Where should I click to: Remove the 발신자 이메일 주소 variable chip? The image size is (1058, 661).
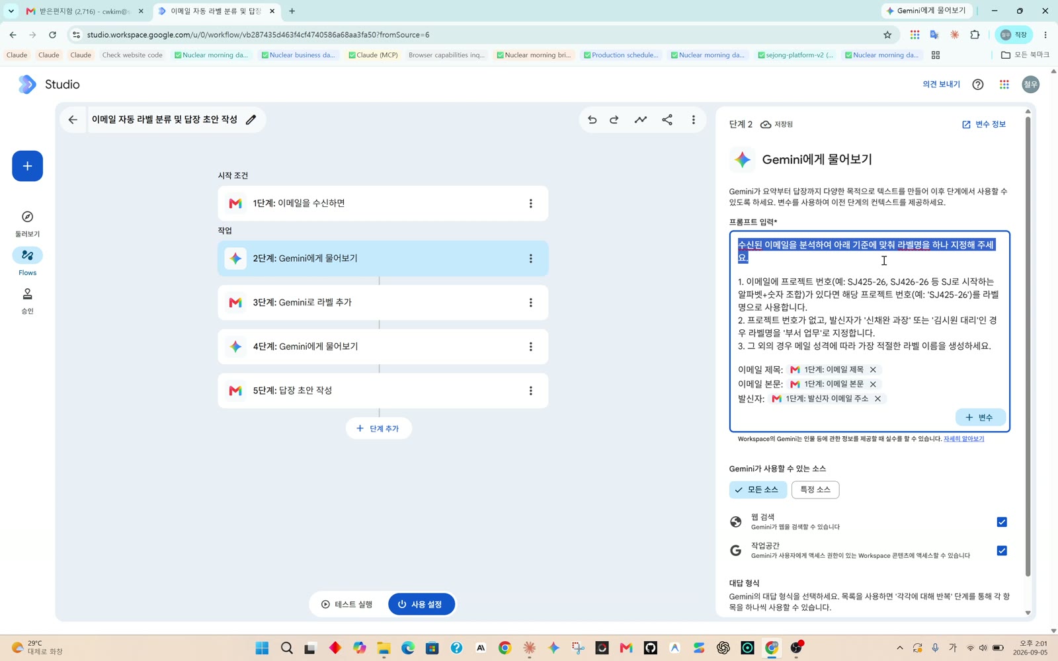click(x=877, y=399)
